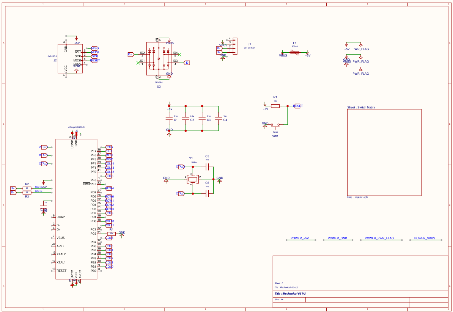
Task: Select the D+ label left of resistor R2
Action: (13, 188)
